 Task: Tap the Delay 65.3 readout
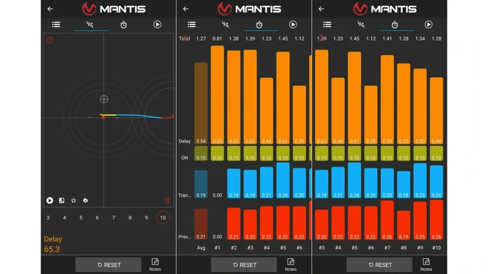click(53, 244)
